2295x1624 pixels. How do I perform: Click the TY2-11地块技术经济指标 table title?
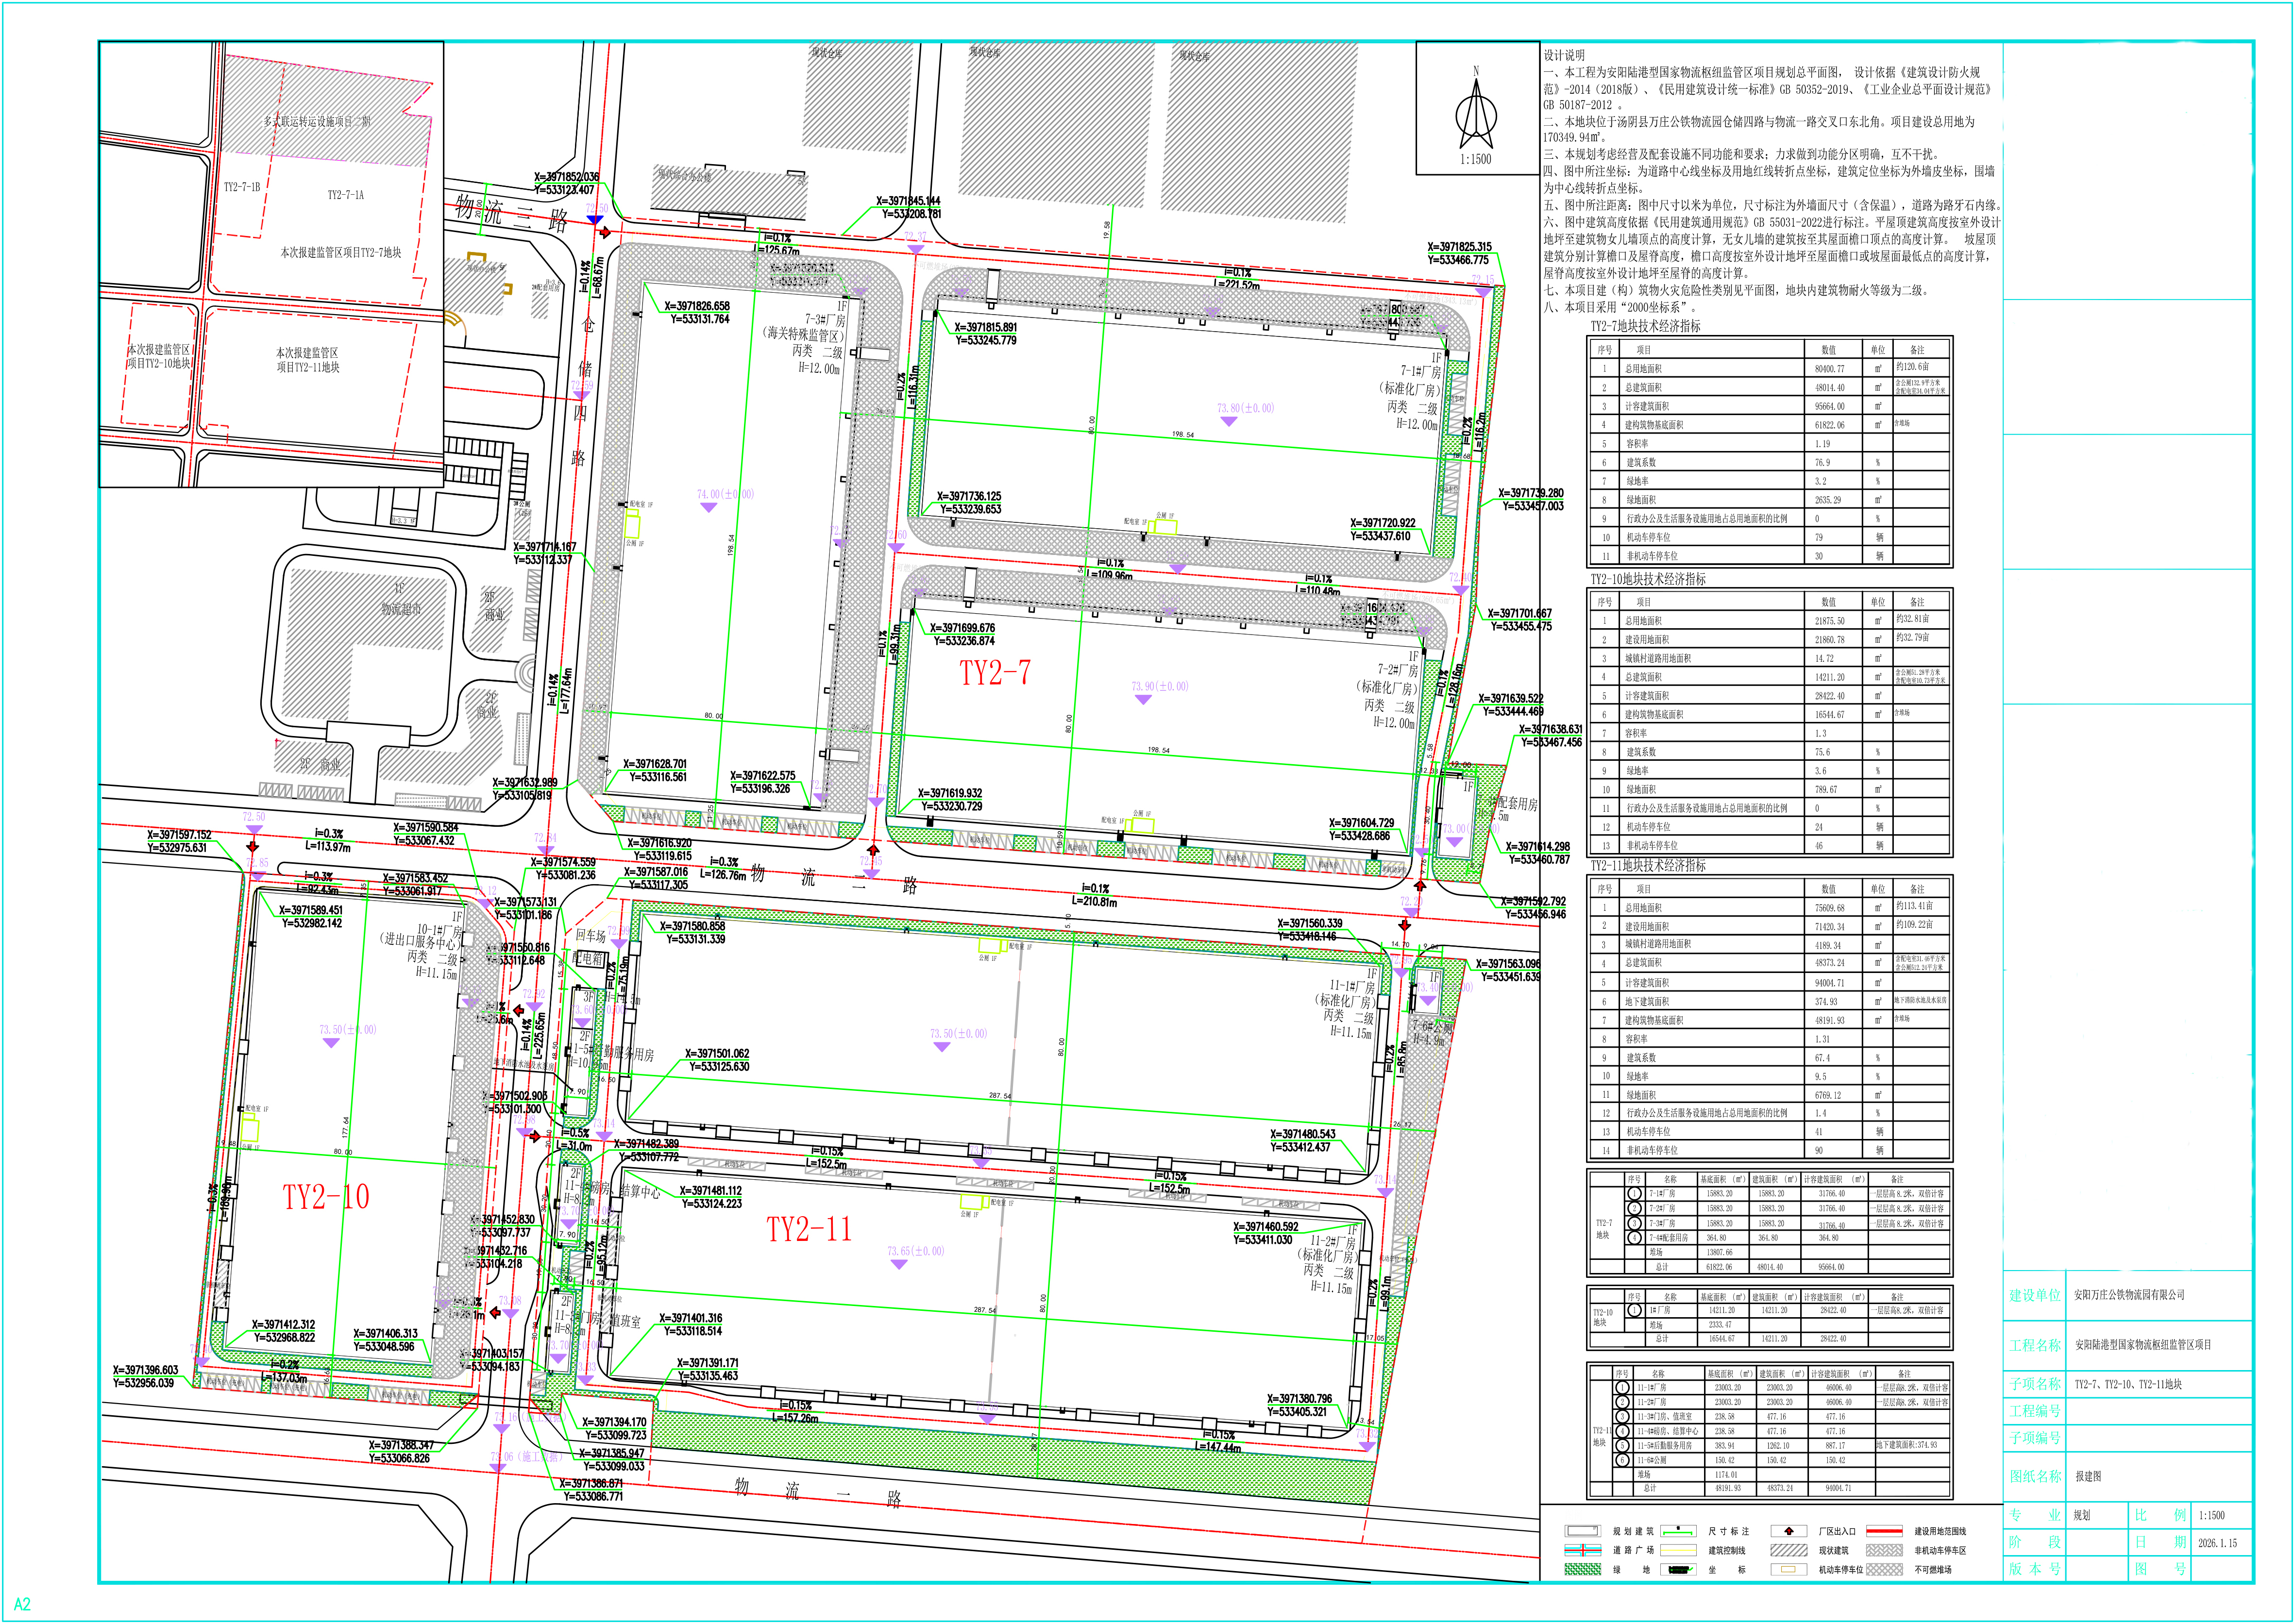pyautogui.click(x=1648, y=865)
